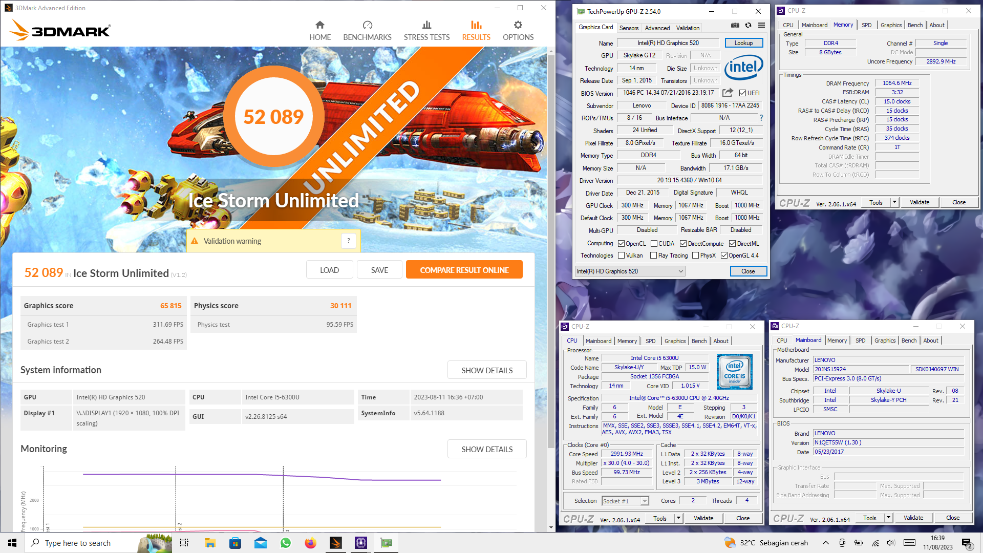The height and width of the screenshot is (553, 983).
Task: Click the 3DMark vertical scrollbar
Action: point(551,251)
